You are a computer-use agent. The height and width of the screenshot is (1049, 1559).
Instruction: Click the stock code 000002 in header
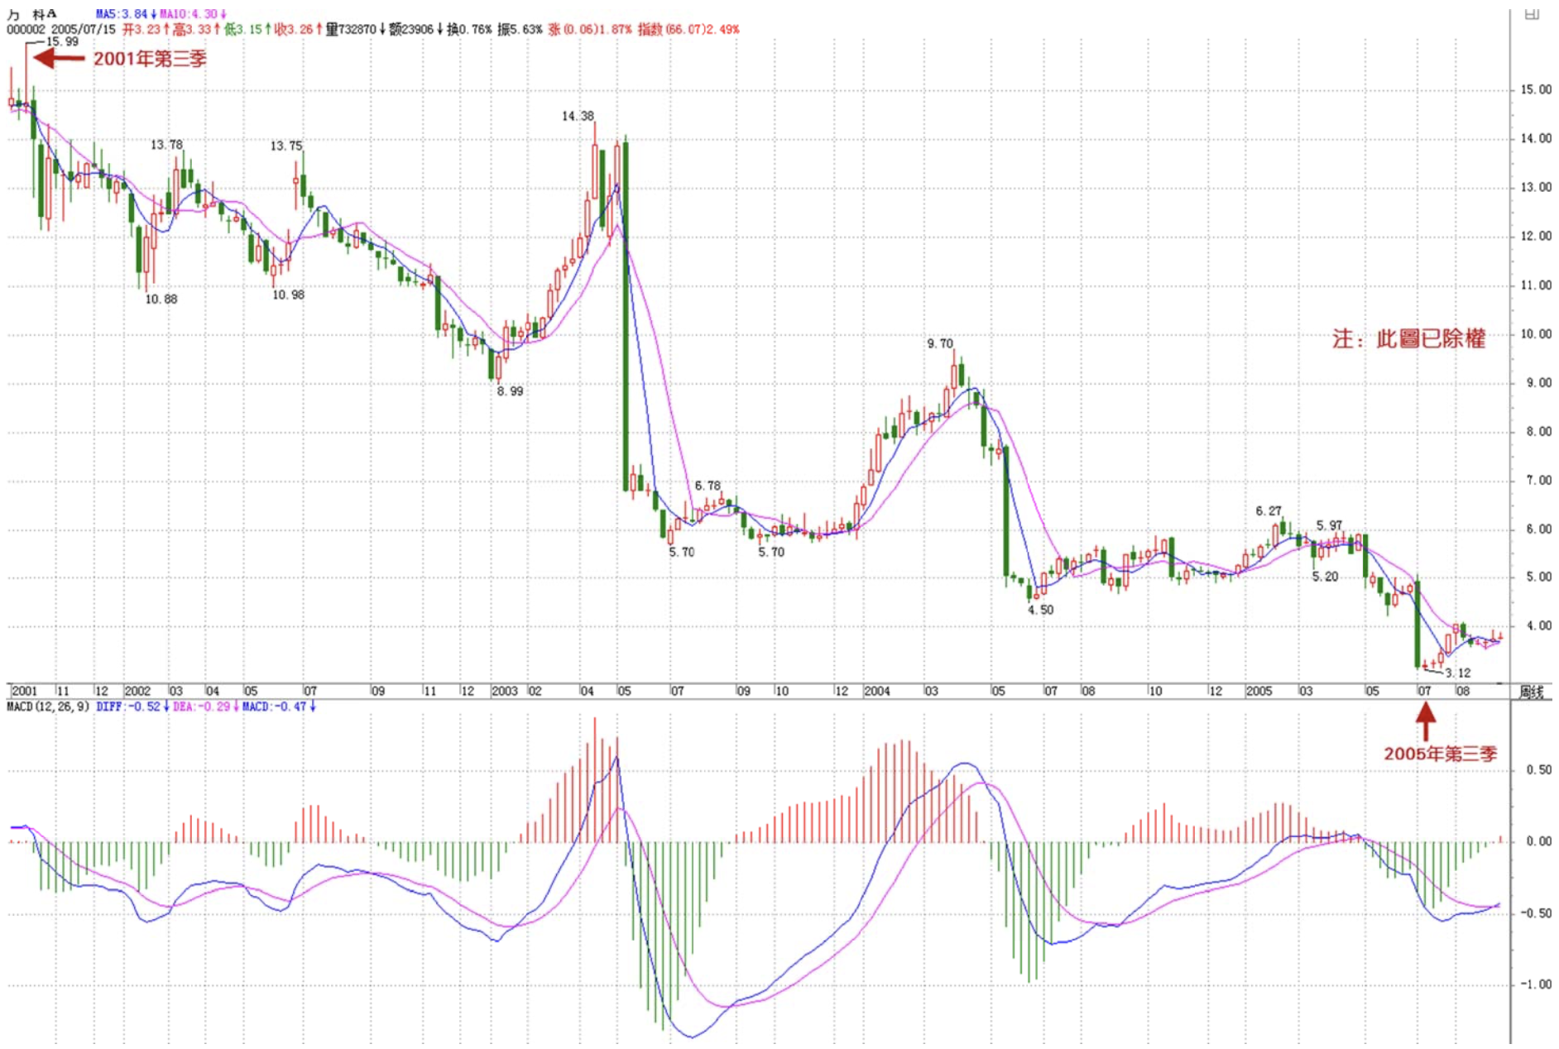[x=26, y=29]
